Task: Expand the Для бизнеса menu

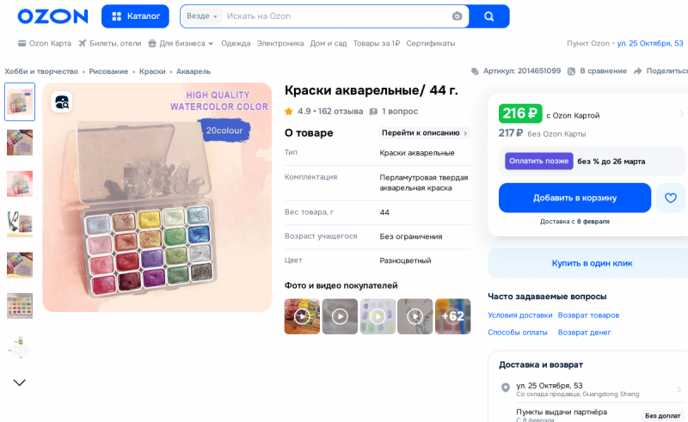Action: [x=181, y=44]
